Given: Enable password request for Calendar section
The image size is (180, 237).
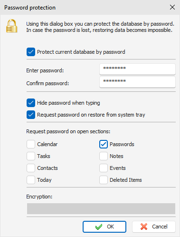Looking at the screenshot, I should [31, 144].
